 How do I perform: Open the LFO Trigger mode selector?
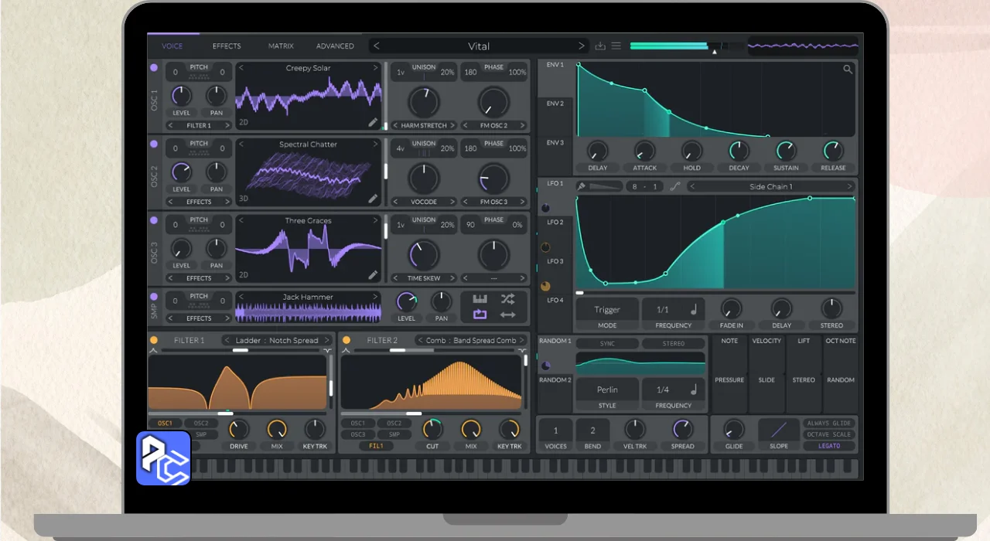(607, 309)
